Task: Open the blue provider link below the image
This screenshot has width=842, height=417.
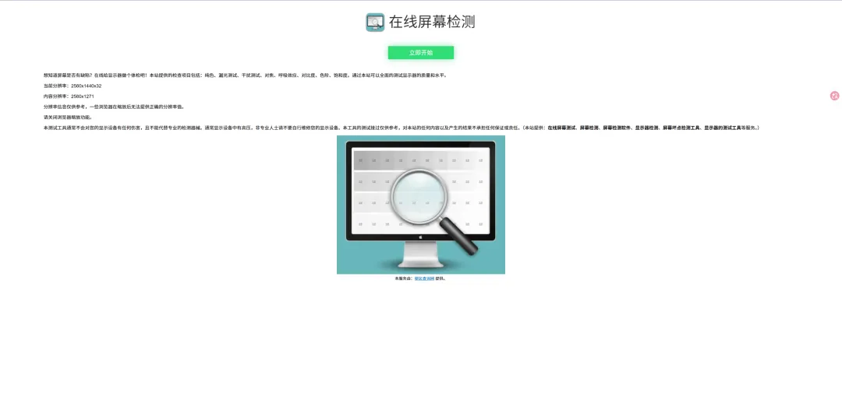Action: [424, 279]
